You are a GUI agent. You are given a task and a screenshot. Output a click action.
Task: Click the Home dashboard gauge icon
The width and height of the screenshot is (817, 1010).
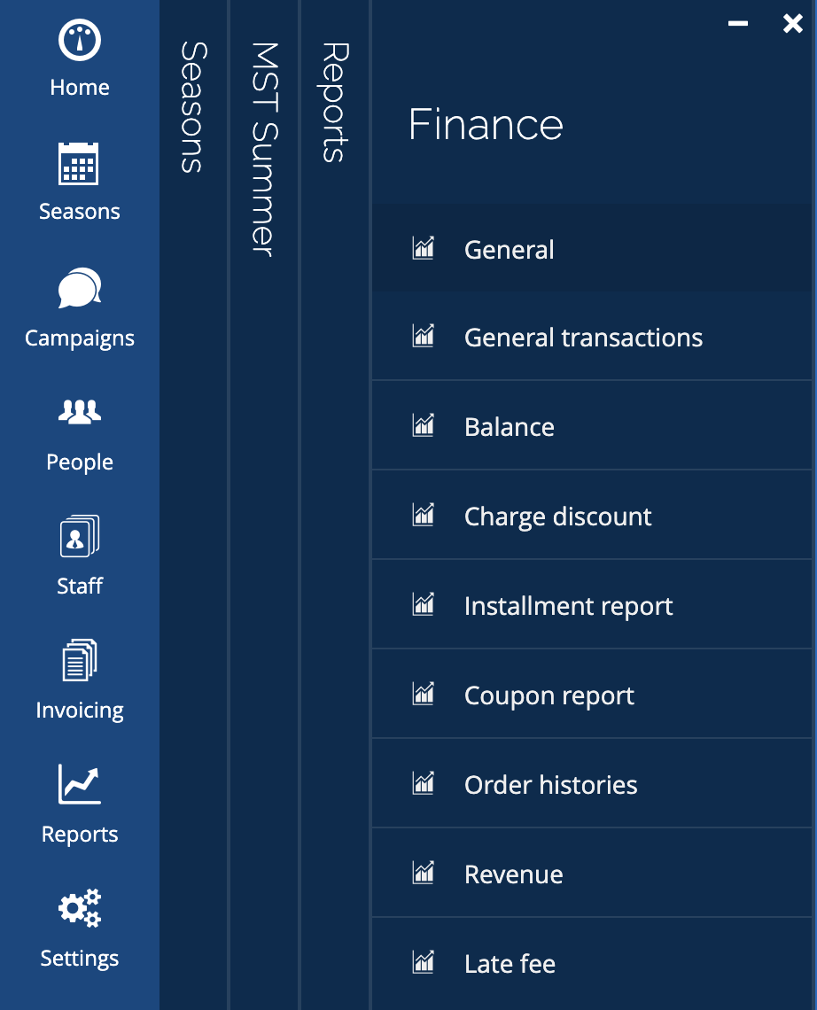point(80,41)
